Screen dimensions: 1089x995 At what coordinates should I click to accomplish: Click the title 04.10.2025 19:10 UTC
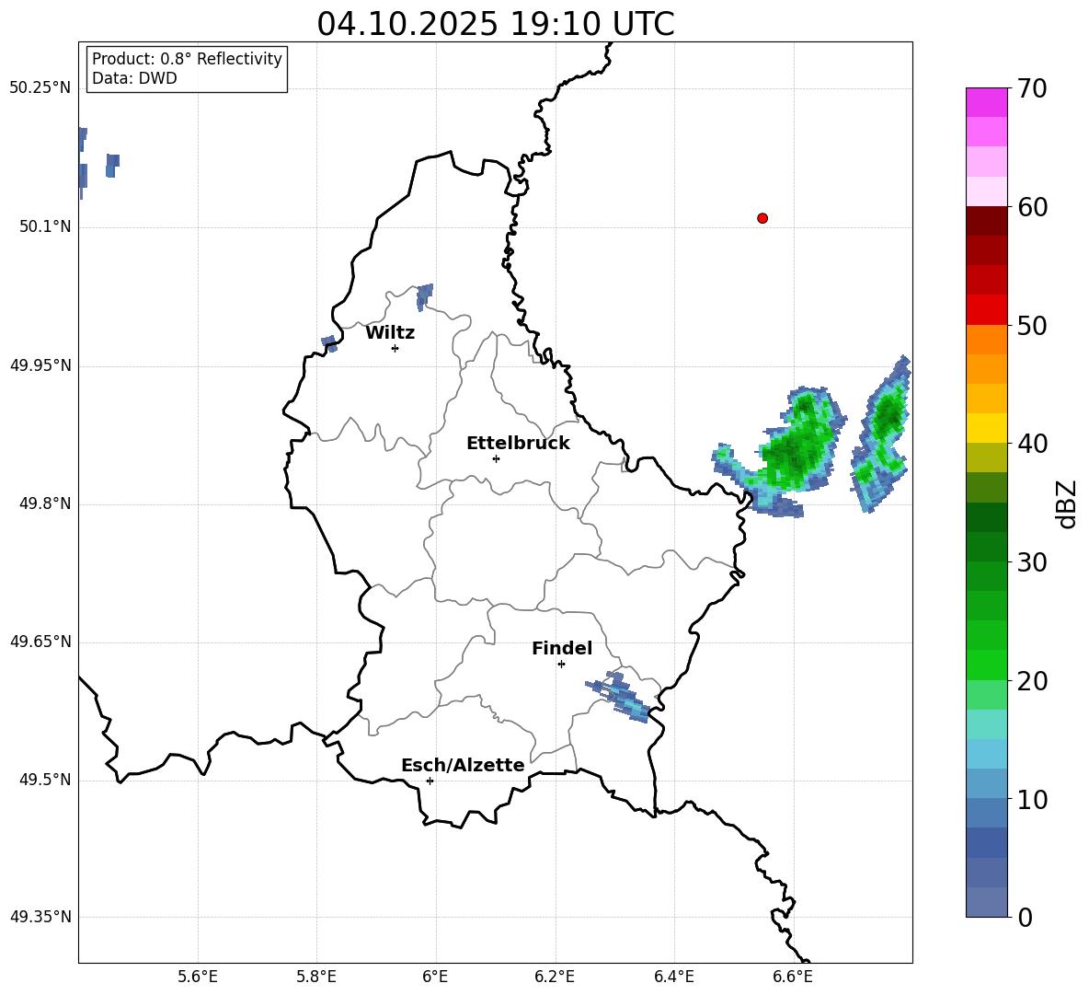click(495, 24)
